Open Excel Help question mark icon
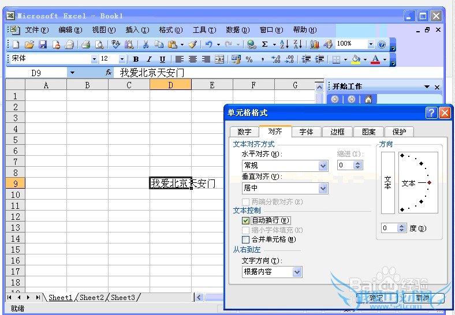This screenshot has height=315, width=455. click(382, 44)
